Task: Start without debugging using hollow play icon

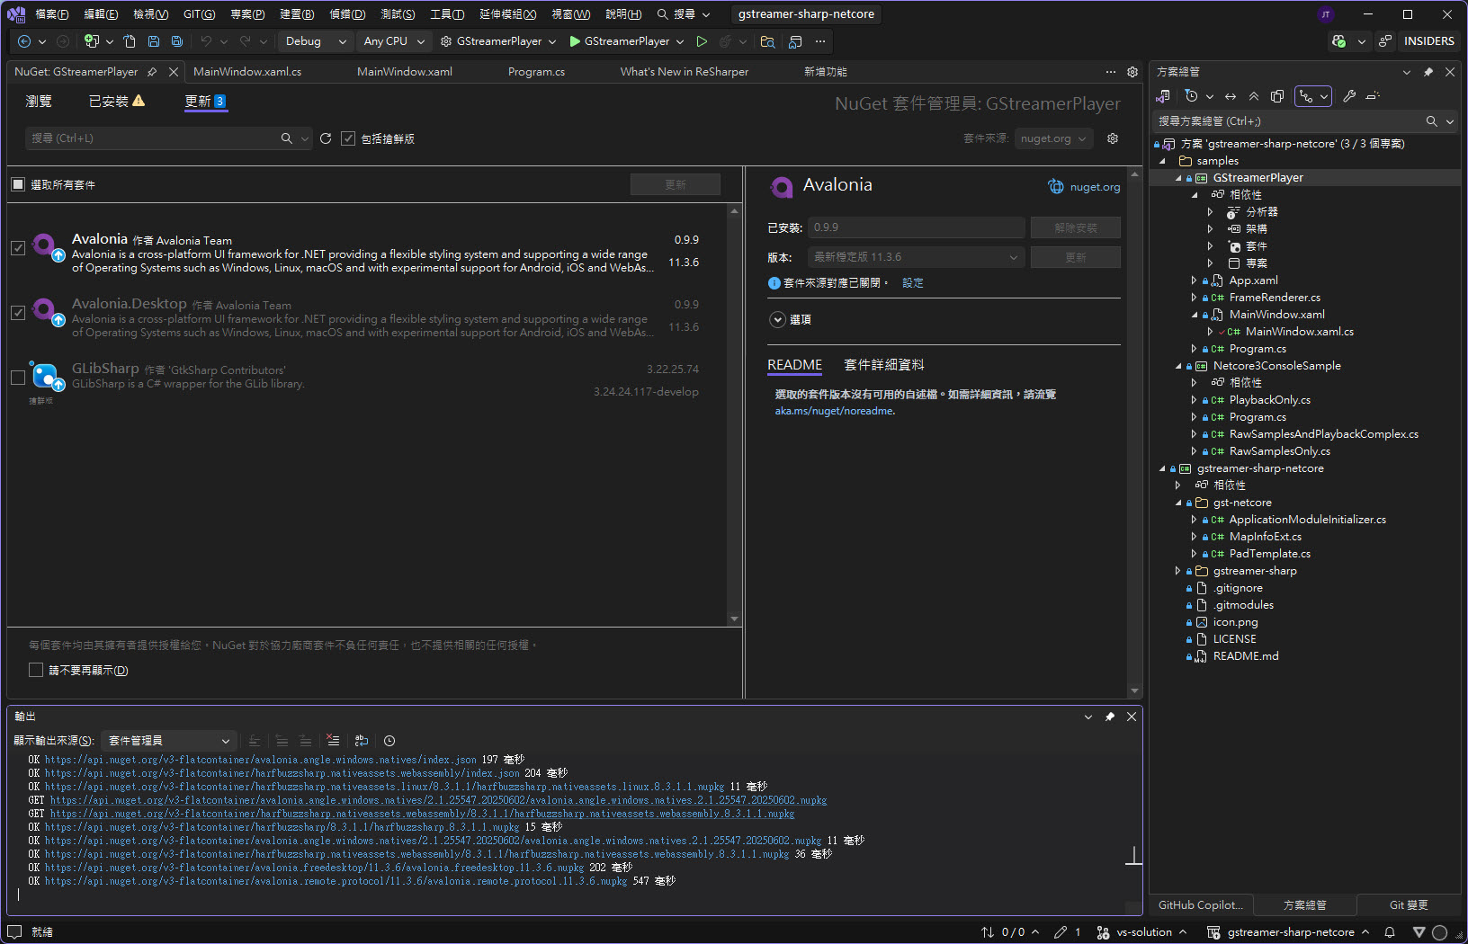Action: pyautogui.click(x=702, y=41)
